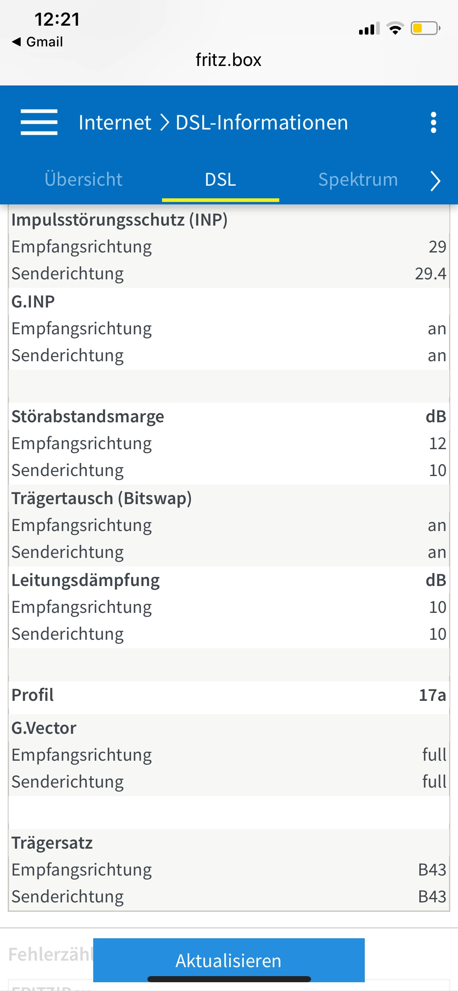Screen dimensions: 458x992
Task: Open the Spektrum tab
Action: 358,180
